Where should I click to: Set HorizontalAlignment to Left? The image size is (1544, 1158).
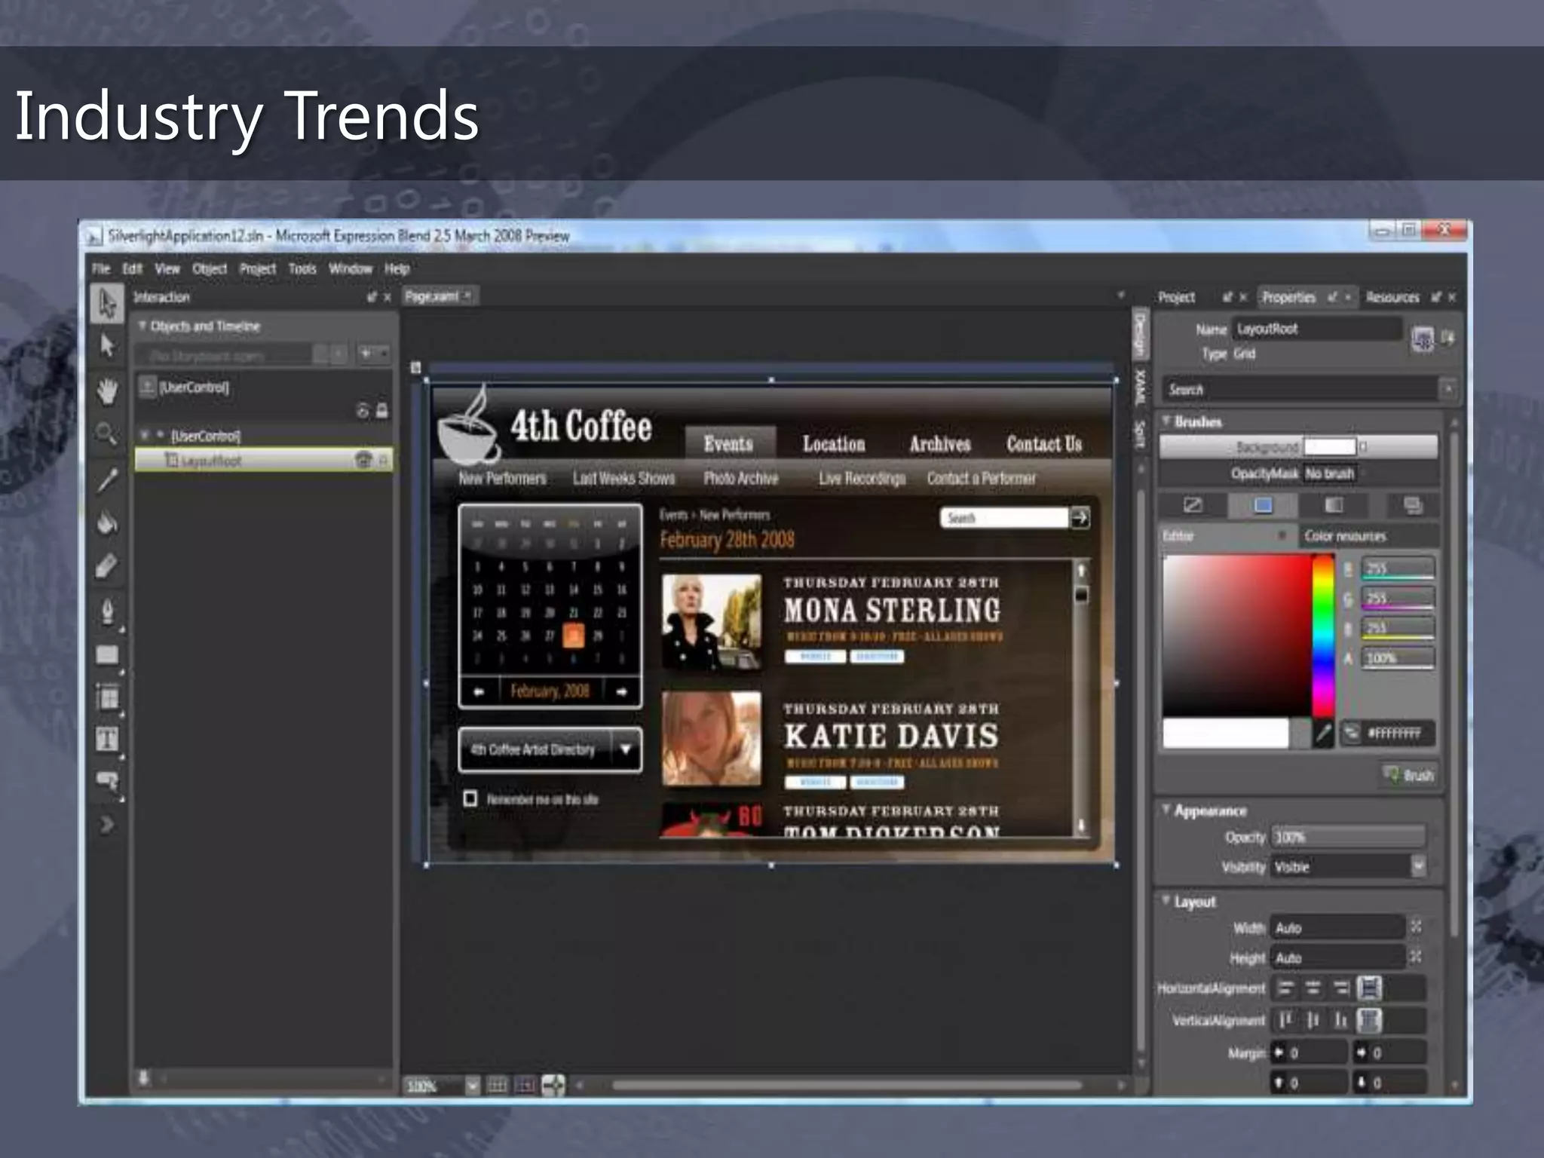(1286, 988)
